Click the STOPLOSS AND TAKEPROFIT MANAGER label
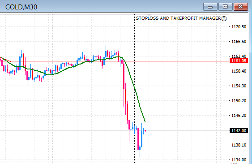This screenshot has height=164, width=252. click(179, 18)
